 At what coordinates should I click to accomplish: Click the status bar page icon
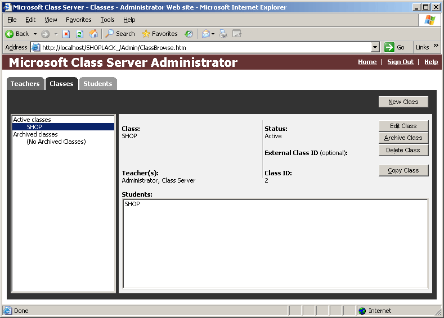8,311
